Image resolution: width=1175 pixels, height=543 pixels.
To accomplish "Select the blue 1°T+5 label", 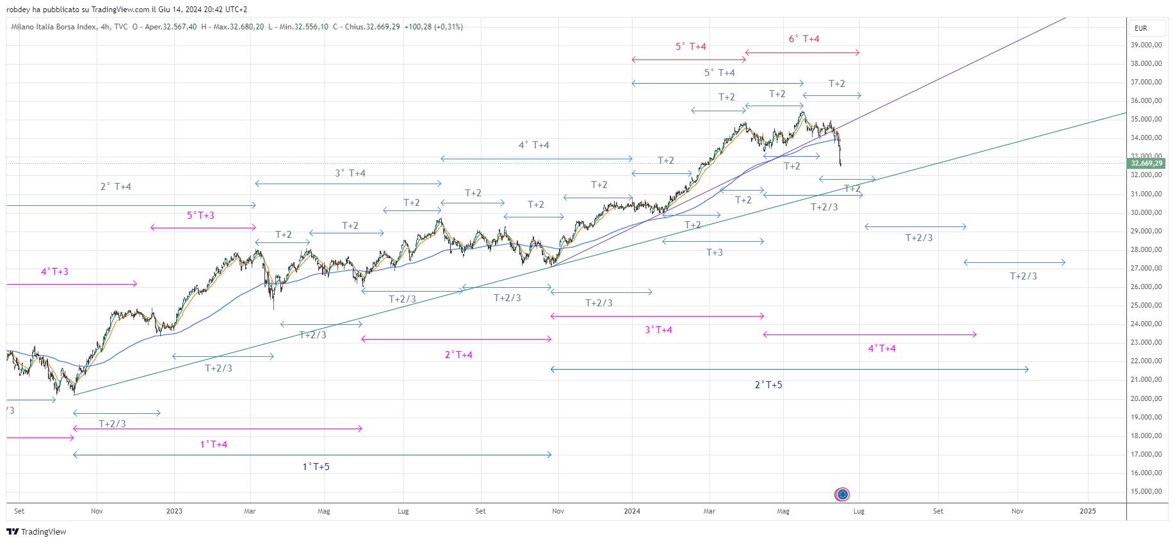I will pyautogui.click(x=316, y=467).
